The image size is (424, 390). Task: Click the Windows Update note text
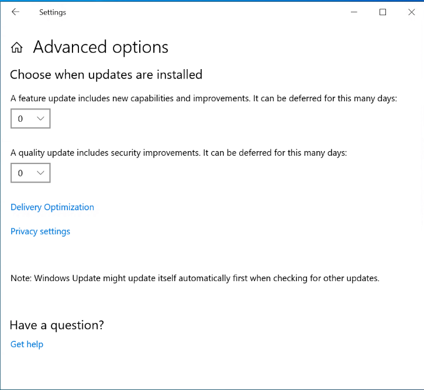coord(195,278)
